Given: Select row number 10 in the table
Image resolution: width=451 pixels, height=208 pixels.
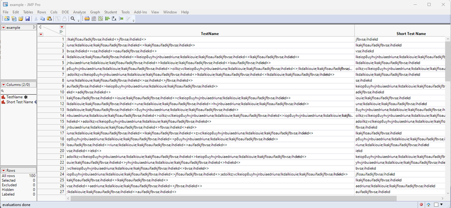Looking at the screenshot, I should (52, 92).
